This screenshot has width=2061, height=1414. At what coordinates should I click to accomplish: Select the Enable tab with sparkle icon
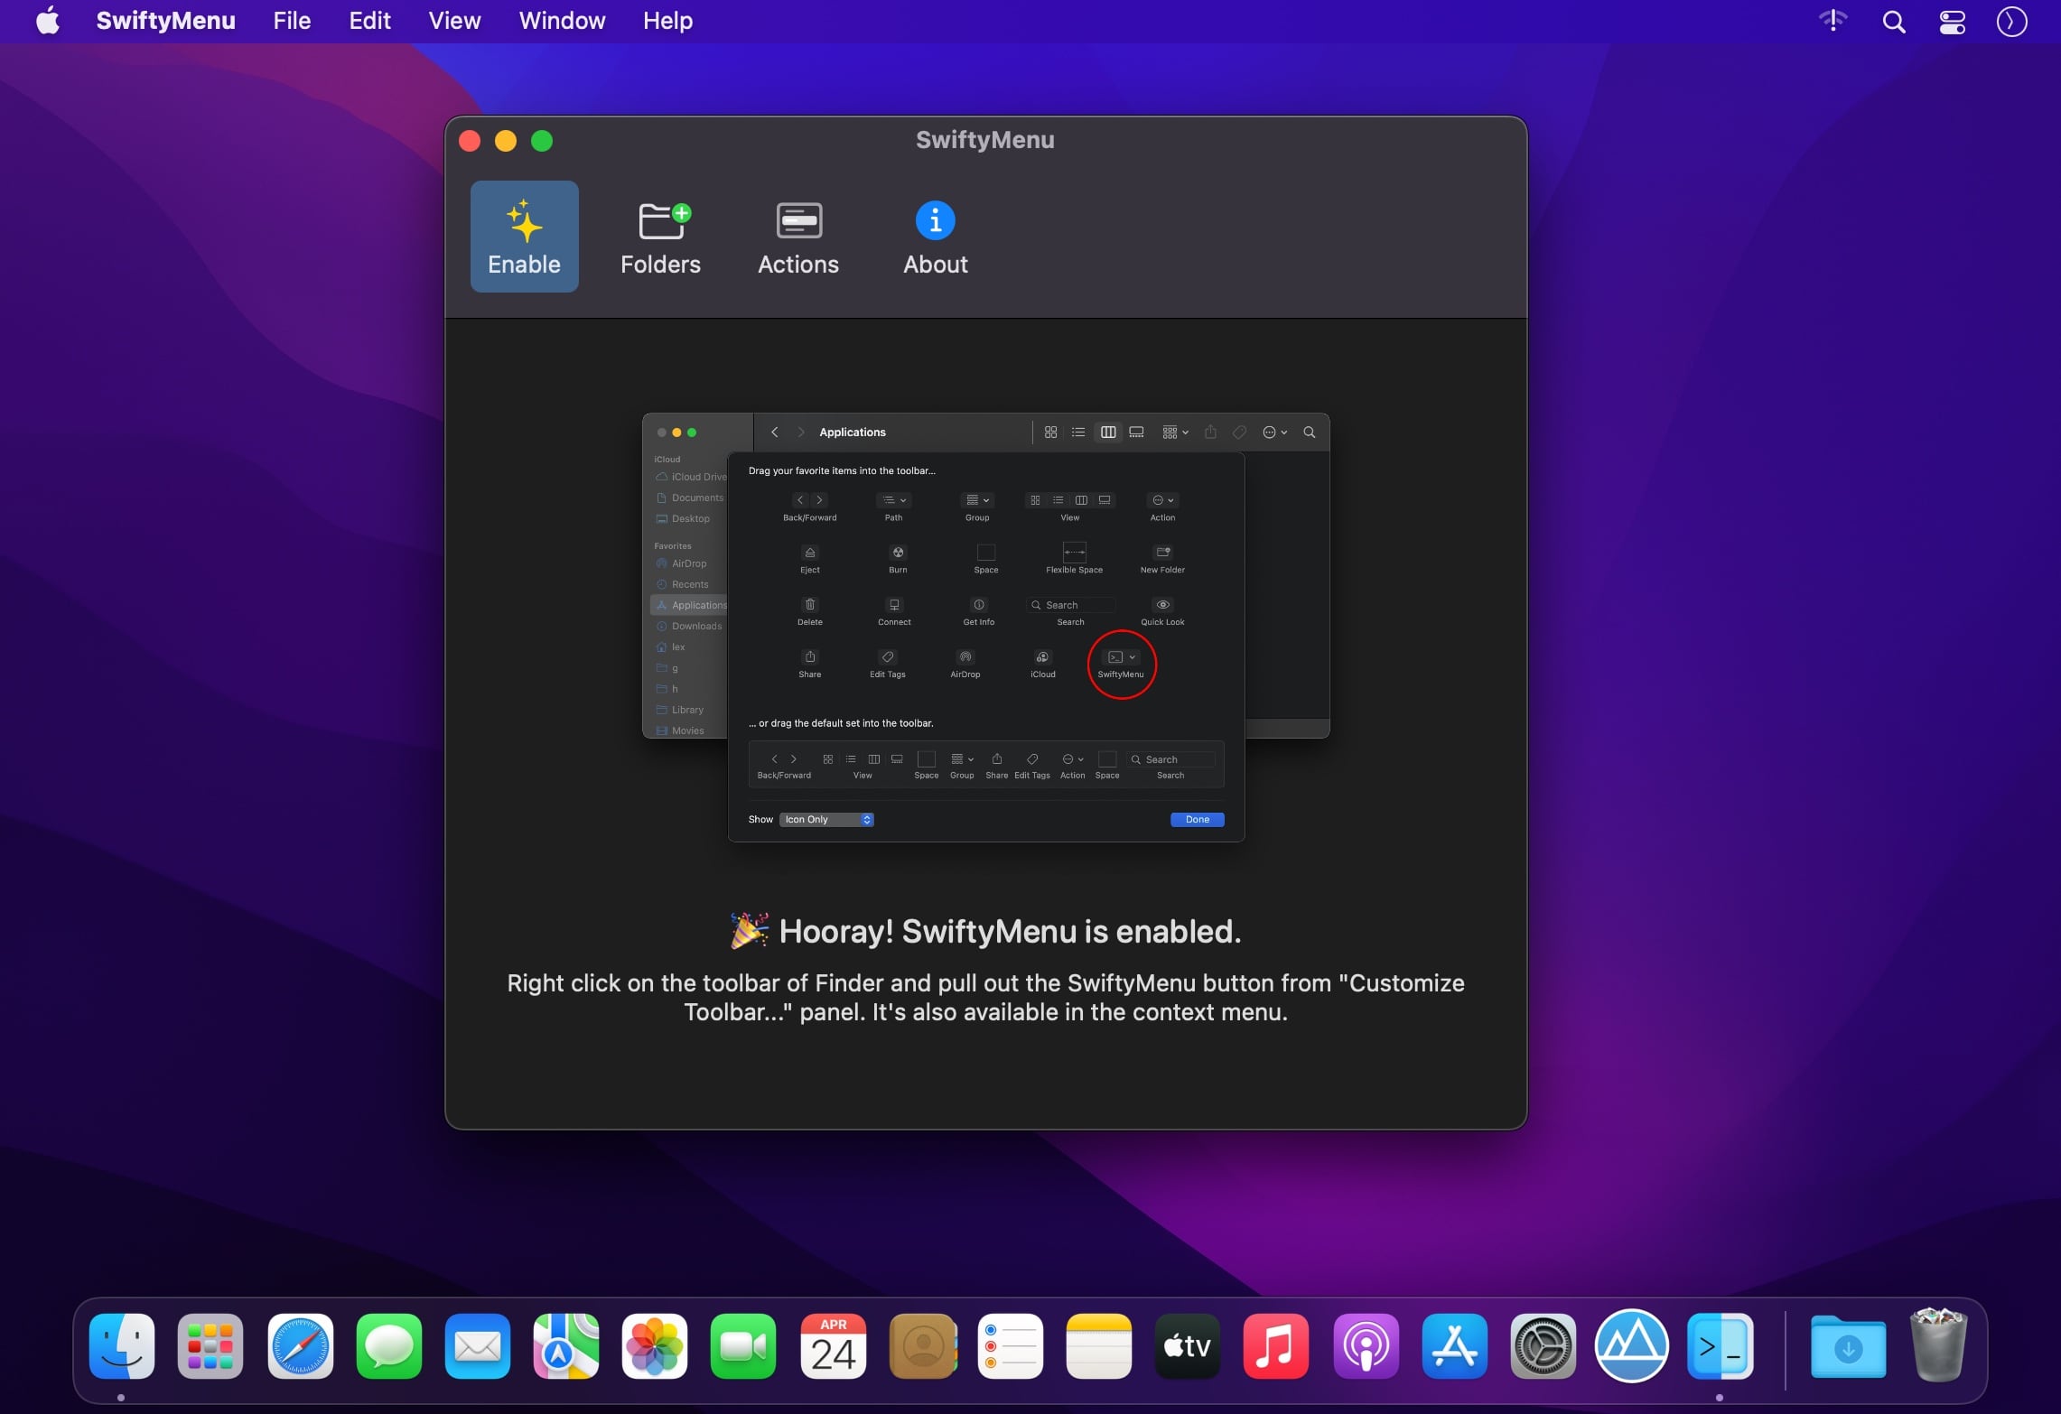[x=524, y=237]
